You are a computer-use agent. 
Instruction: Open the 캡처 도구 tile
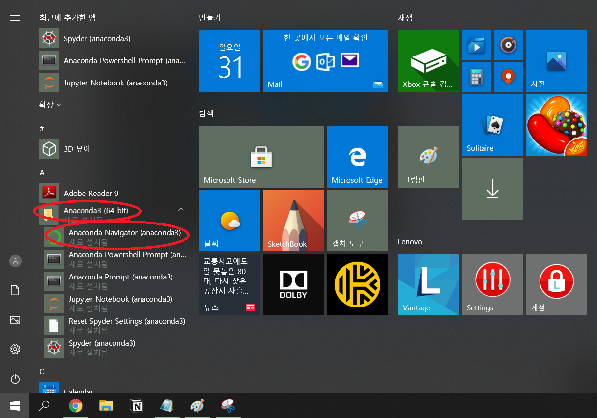(357, 221)
